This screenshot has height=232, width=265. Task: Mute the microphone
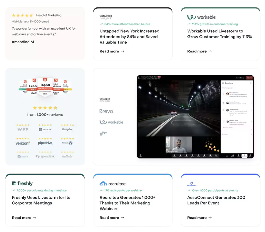tap(175, 155)
